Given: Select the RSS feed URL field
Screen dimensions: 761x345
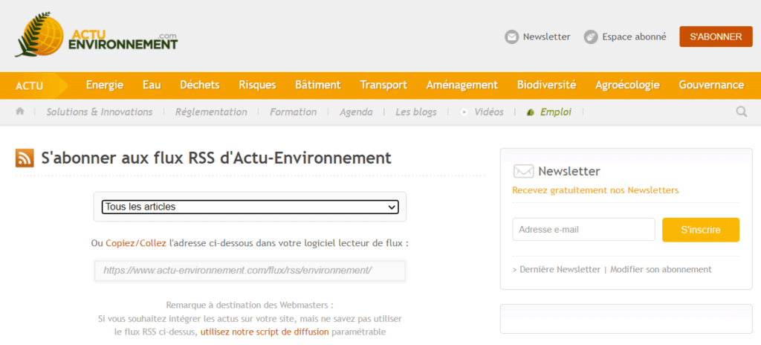Looking at the screenshot, I should [250, 271].
